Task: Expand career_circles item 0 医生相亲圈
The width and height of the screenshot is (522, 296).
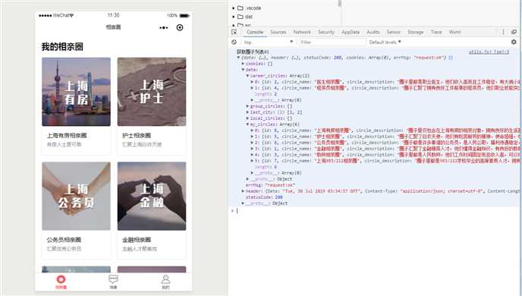Action: point(252,82)
